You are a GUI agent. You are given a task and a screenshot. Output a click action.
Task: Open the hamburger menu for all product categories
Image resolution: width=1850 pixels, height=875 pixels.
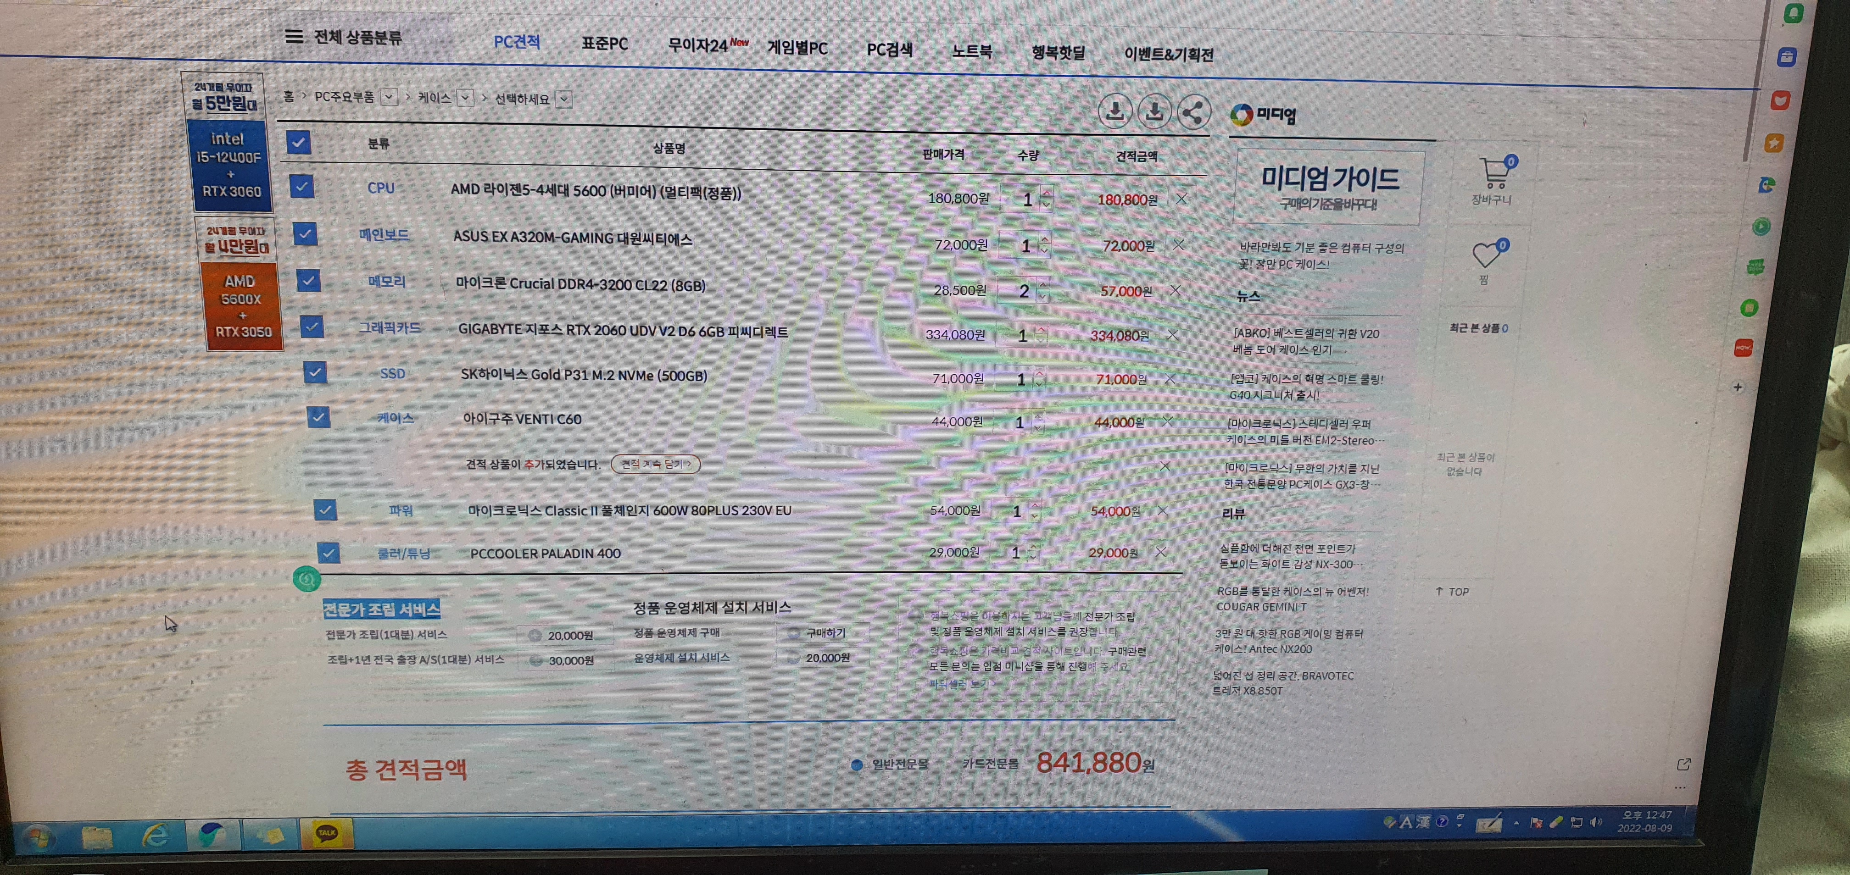coord(294,36)
